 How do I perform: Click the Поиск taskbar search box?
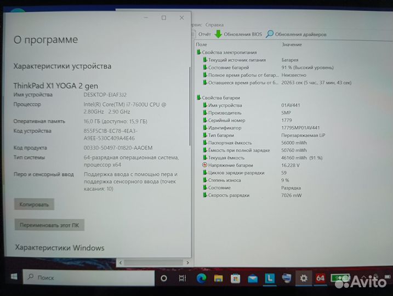pyautogui.click(x=89, y=277)
